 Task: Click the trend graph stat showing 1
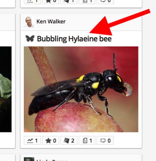[32, 141]
